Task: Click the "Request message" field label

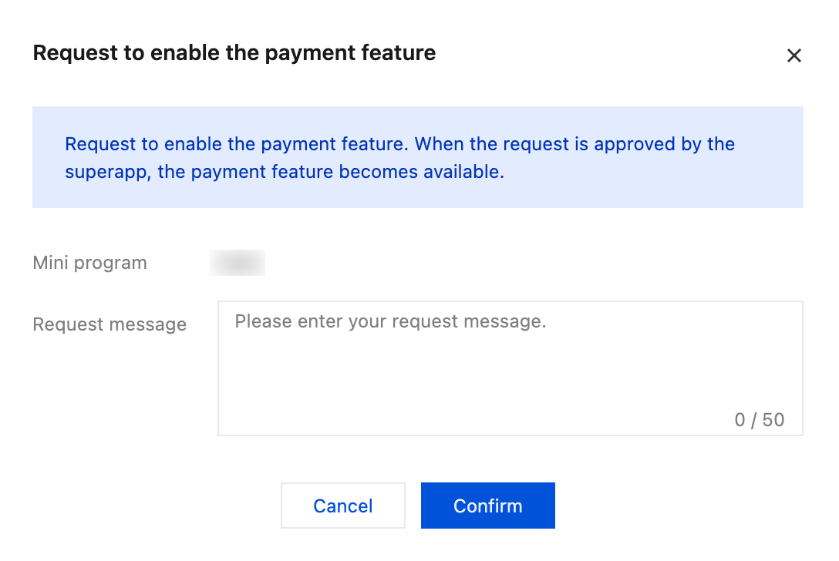Action: (x=110, y=324)
